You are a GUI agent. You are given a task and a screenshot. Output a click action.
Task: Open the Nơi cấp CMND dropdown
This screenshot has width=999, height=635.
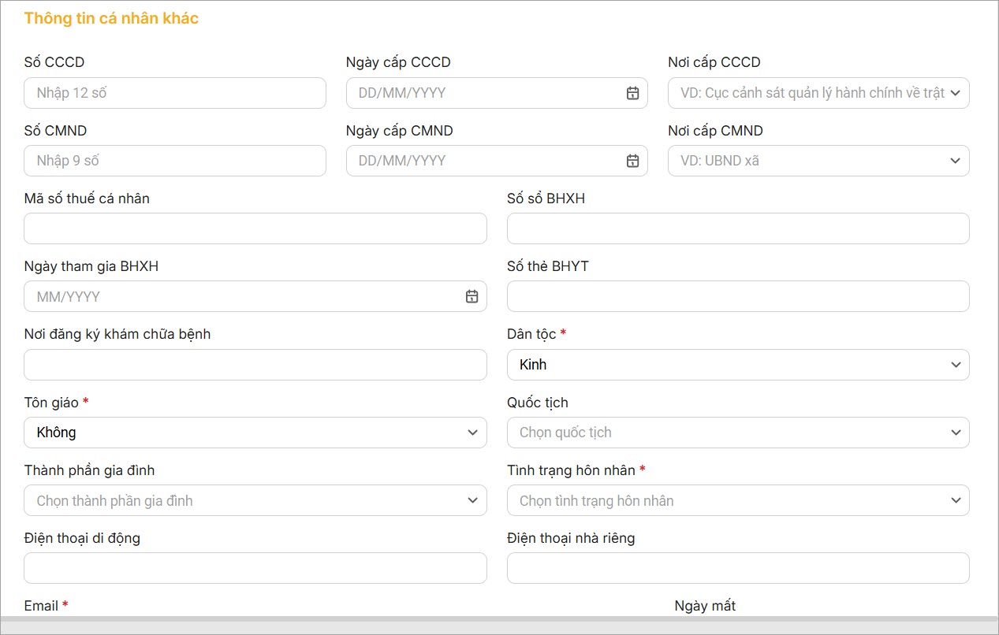coord(818,161)
